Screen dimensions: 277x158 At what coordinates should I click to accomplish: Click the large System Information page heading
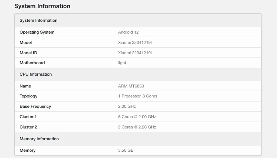(x=42, y=6)
